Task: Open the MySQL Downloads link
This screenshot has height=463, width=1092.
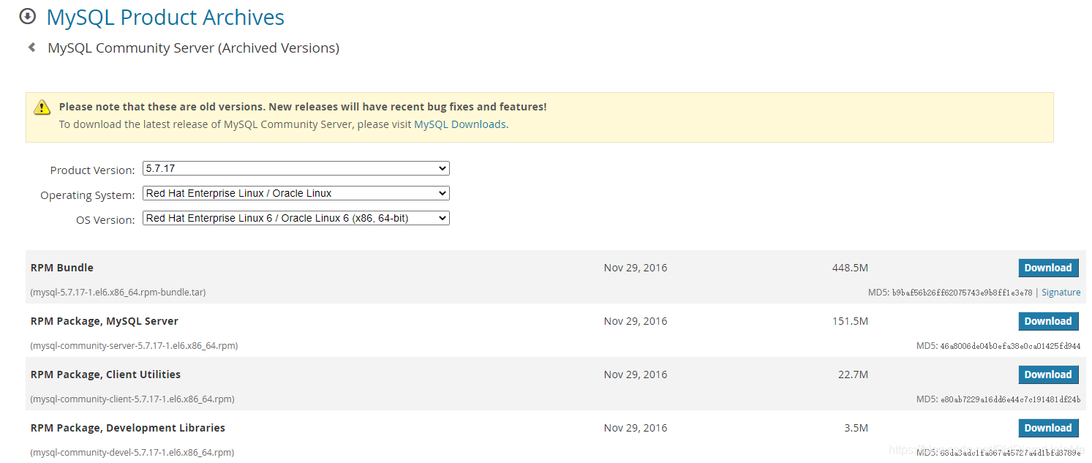Action: [460, 124]
